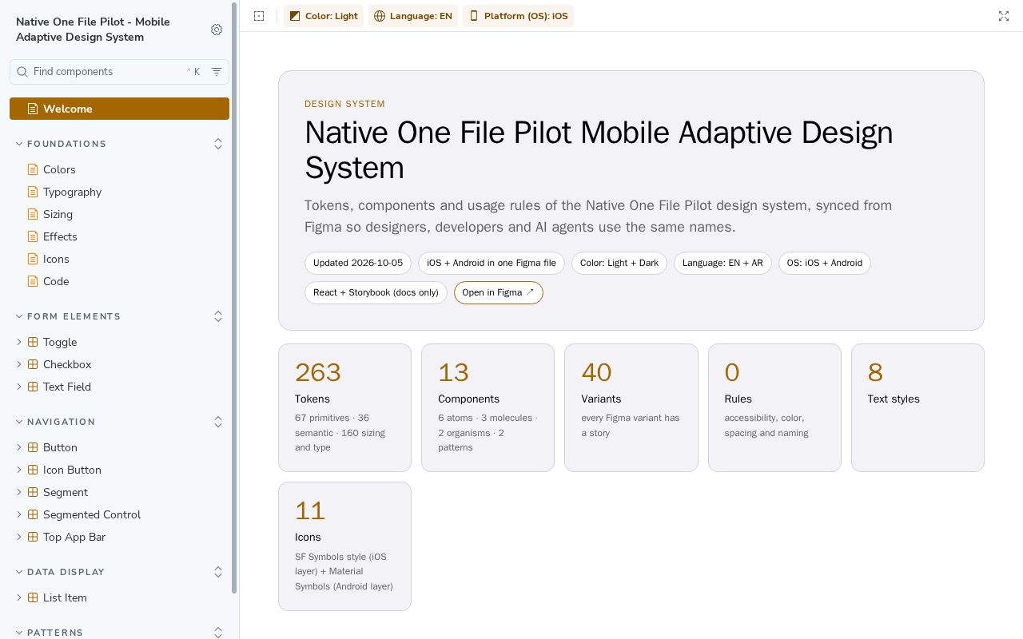Expand the Icon Button tree node
Screen dimensions: 1023x639
(x=19, y=470)
